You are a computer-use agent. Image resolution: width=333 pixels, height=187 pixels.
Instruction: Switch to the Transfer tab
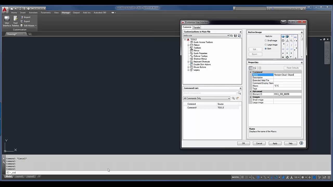197,27
